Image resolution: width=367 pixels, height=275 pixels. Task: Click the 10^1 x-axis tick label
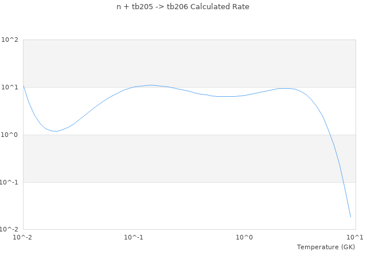[x=354, y=237]
